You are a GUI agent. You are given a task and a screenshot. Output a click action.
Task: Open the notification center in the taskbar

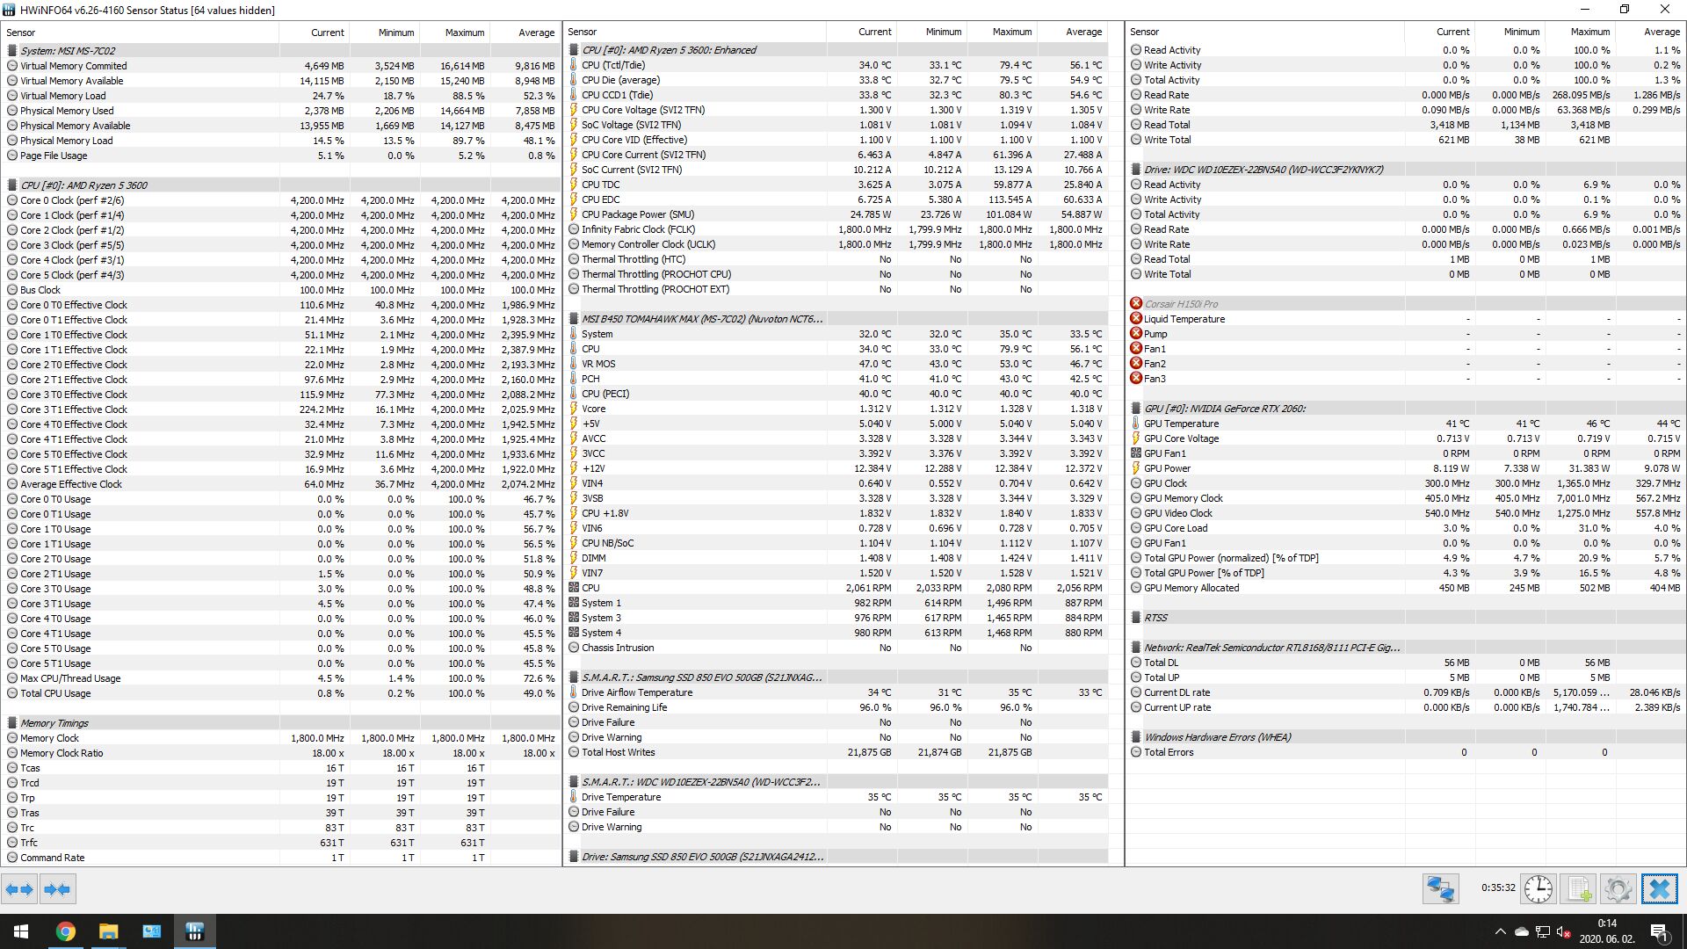[x=1660, y=931]
